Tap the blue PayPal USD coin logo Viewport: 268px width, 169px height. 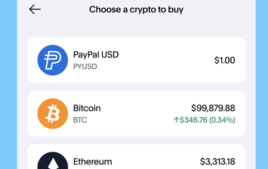point(53,60)
